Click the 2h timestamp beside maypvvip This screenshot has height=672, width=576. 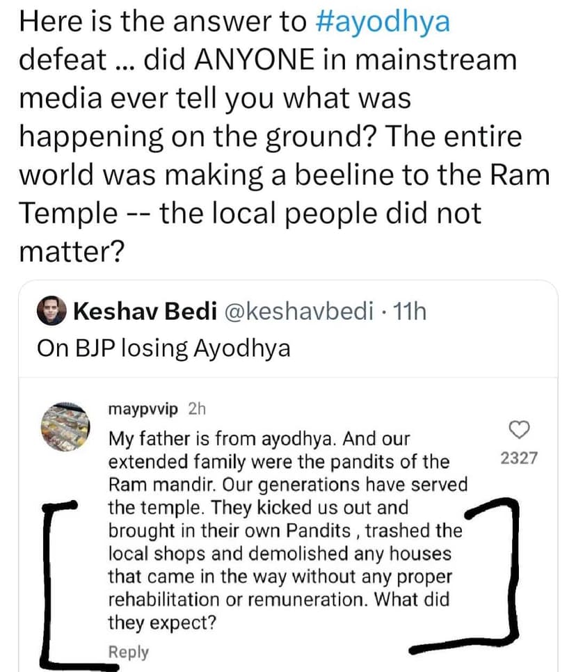[x=198, y=409]
